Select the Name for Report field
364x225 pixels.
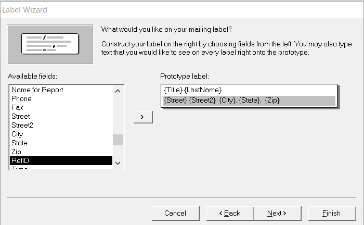coord(37,90)
